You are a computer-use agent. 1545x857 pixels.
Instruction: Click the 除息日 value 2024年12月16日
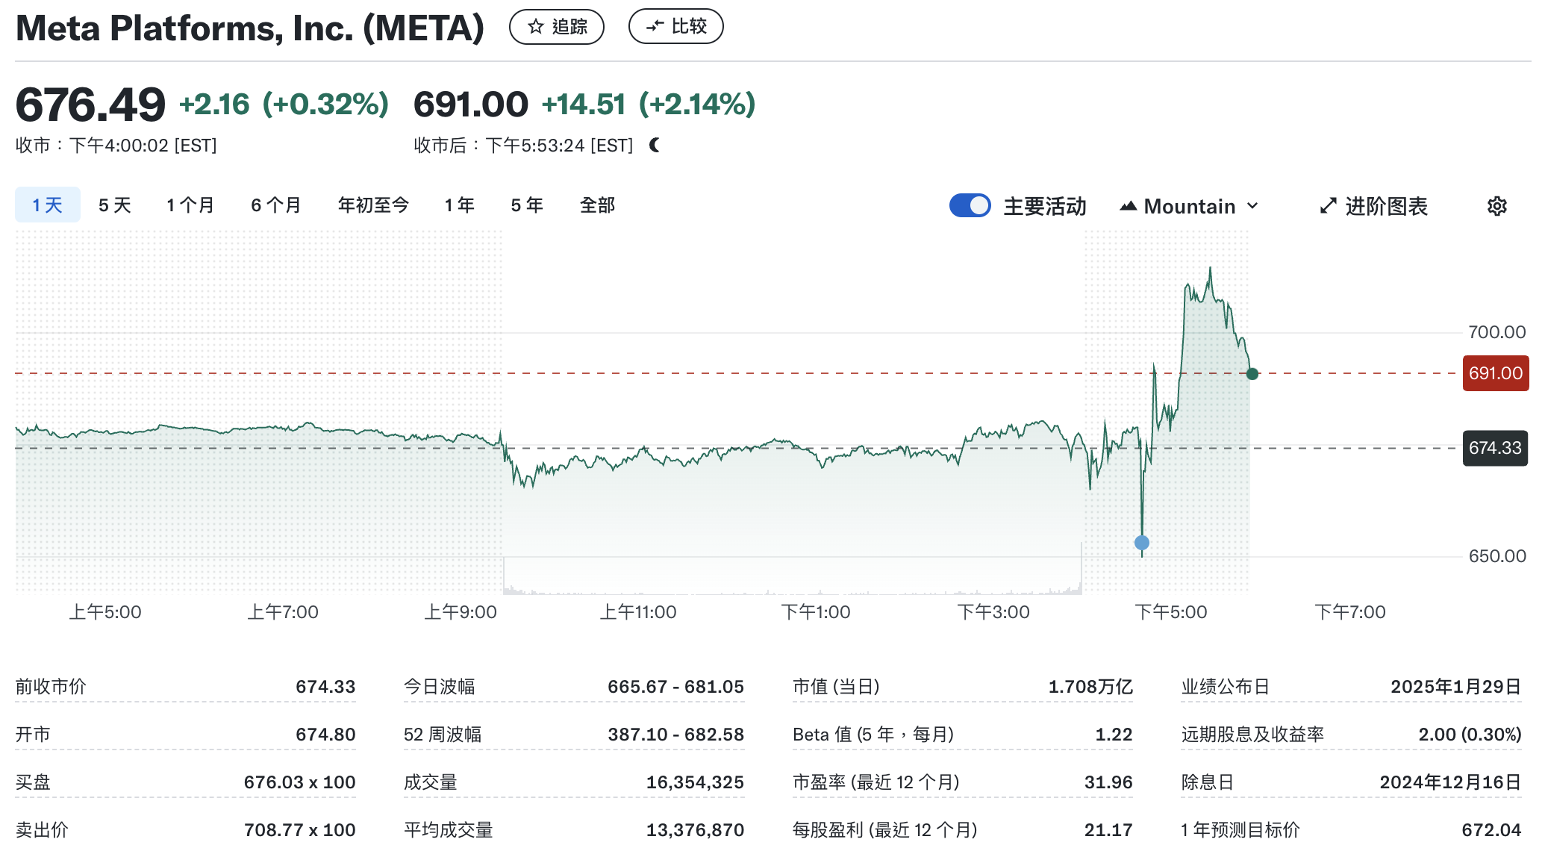(x=1450, y=782)
